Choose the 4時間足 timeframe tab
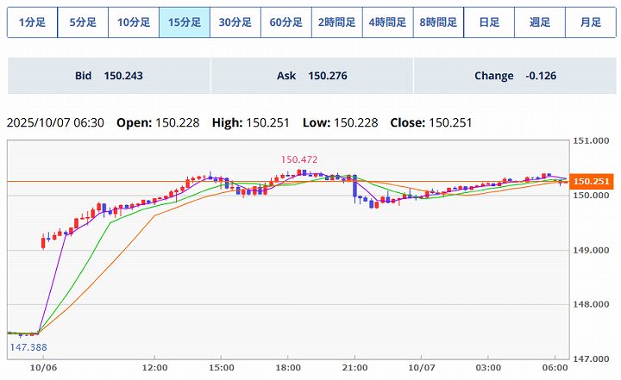This screenshot has height=380, width=621. [x=387, y=22]
